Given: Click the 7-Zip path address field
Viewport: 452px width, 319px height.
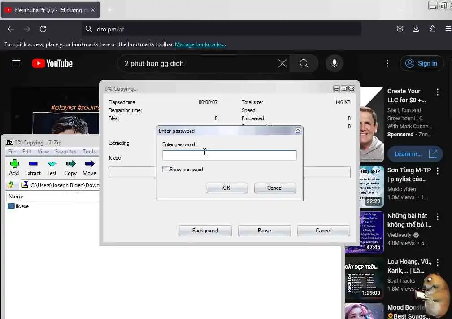Looking at the screenshot, I should [x=60, y=185].
